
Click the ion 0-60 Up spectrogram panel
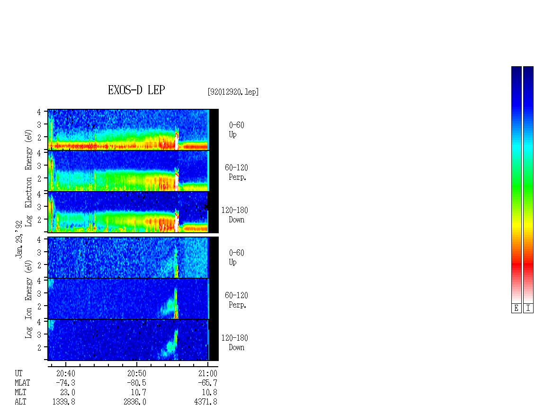click(x=133, y=257)
